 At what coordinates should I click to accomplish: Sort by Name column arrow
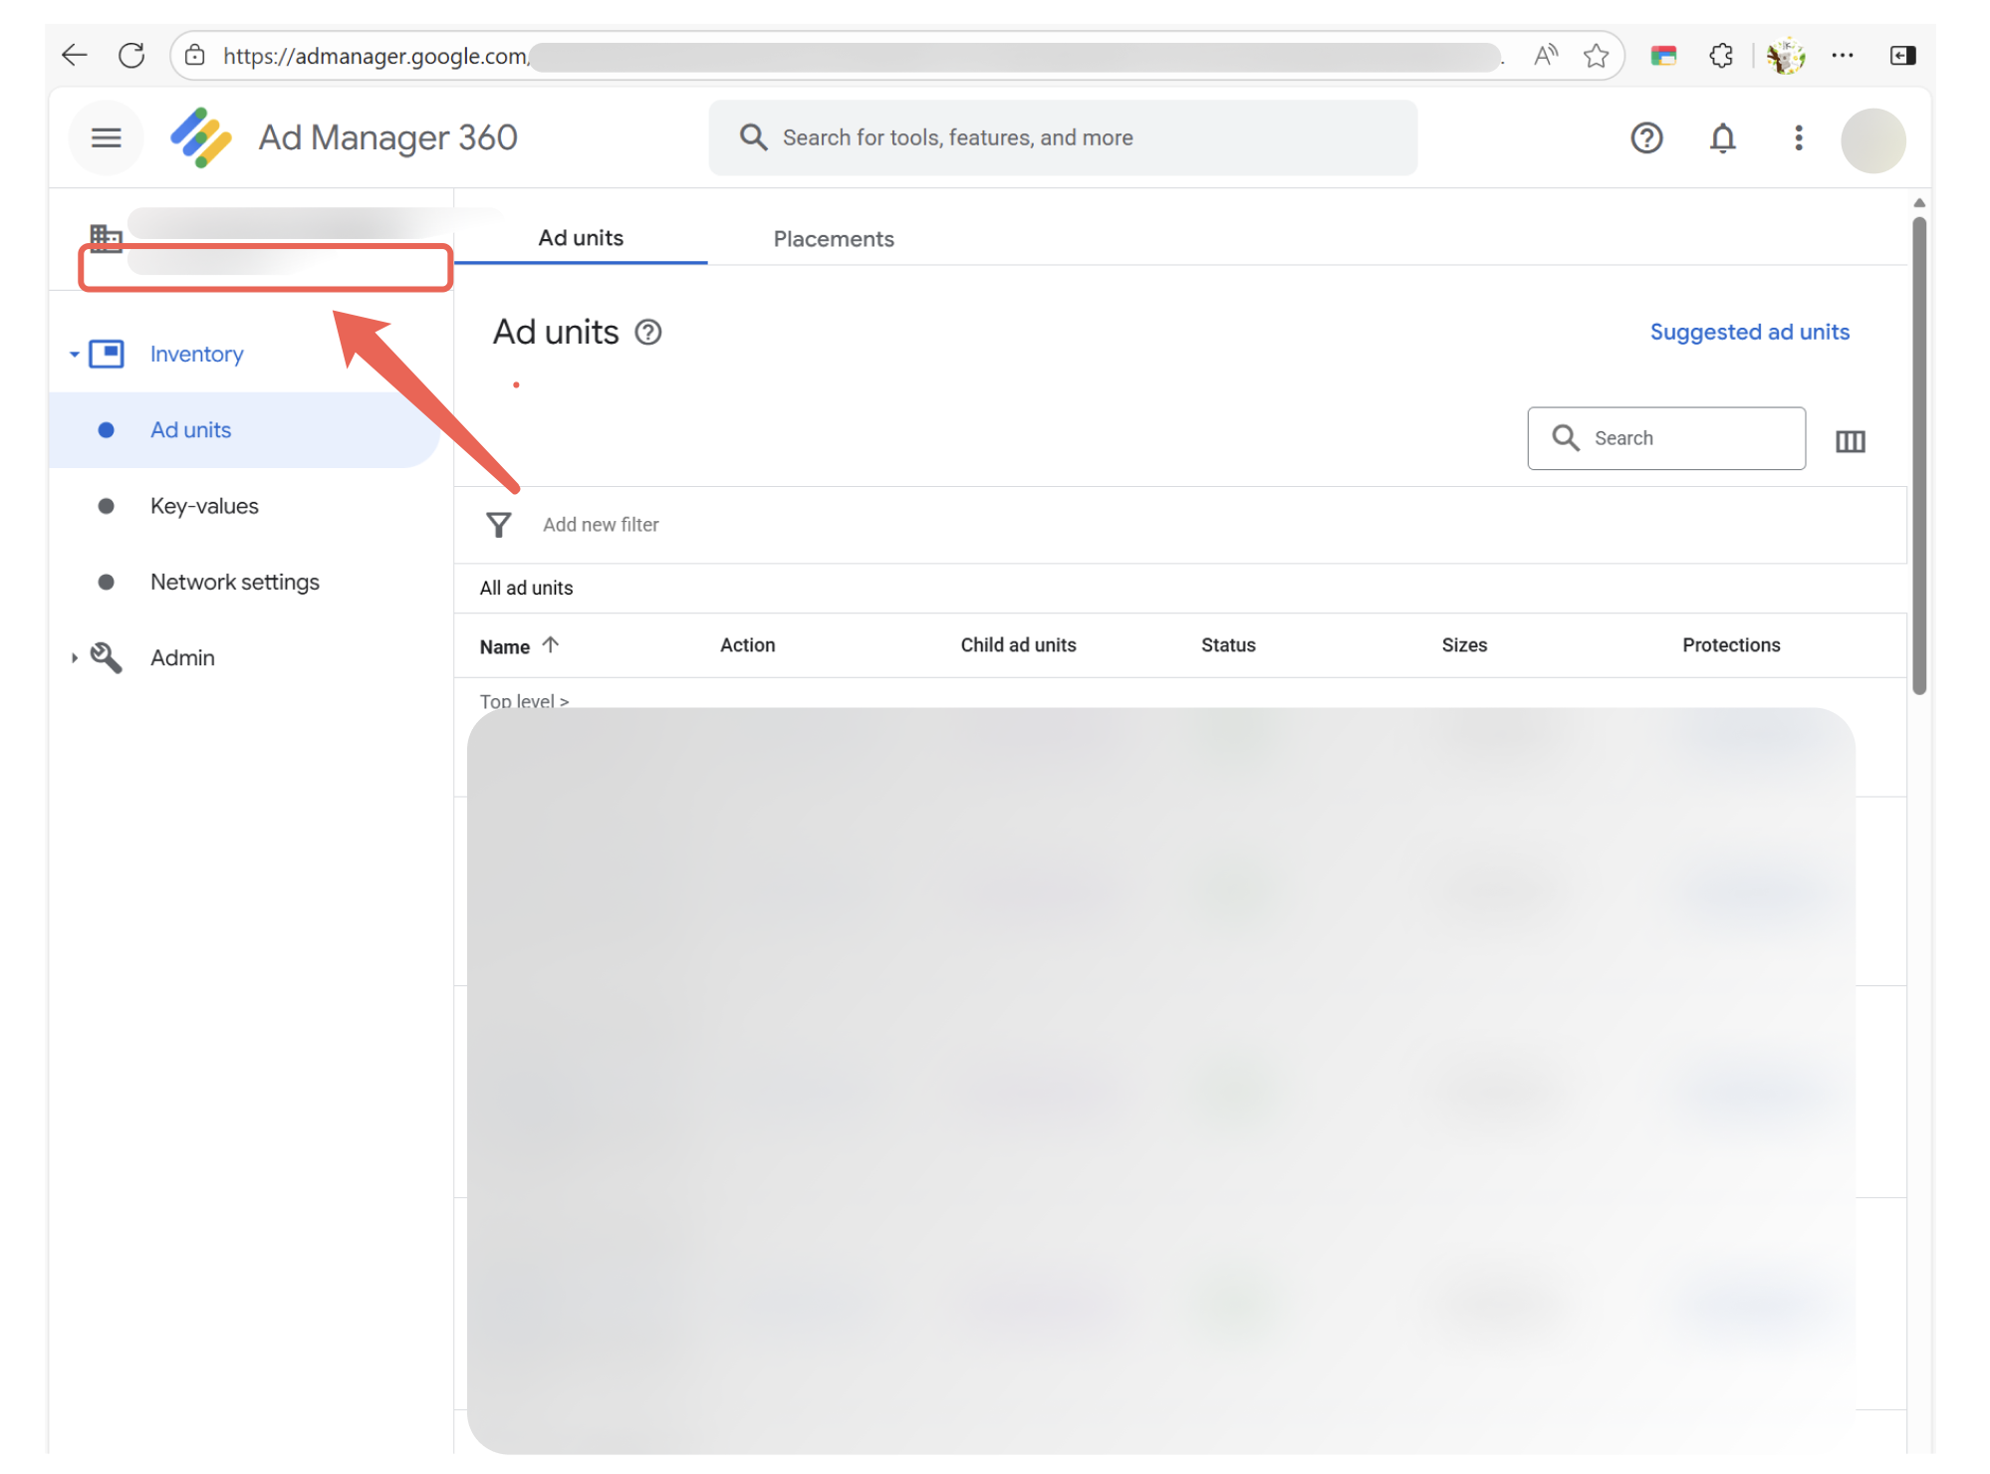pos(551,645)
